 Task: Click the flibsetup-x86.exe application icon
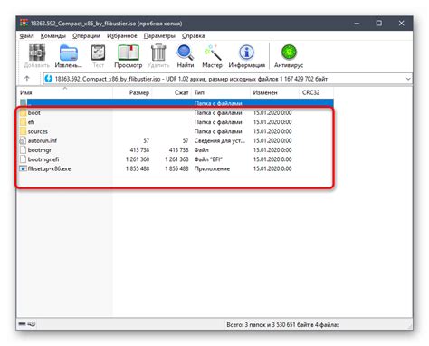(23, 168)
